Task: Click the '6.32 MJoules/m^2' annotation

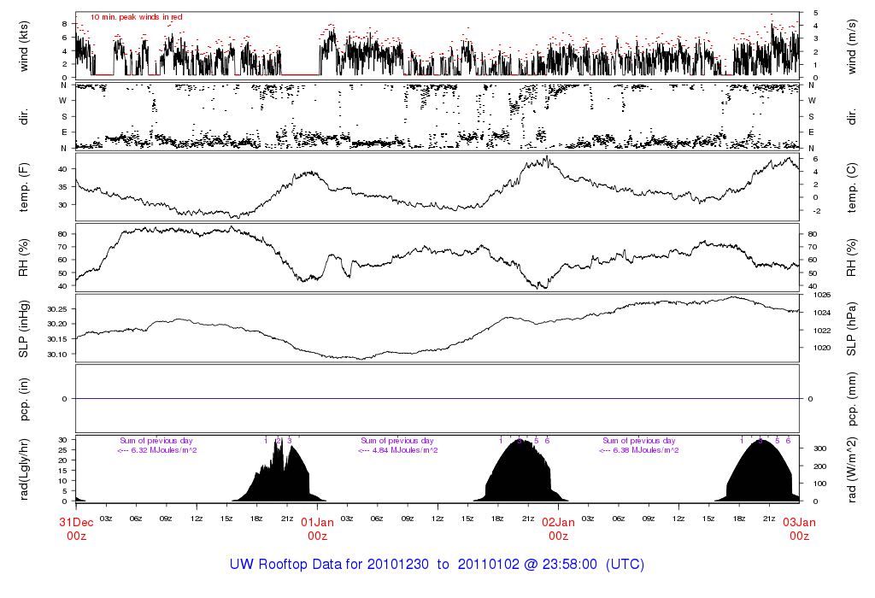Action: (x=163, y=450)
